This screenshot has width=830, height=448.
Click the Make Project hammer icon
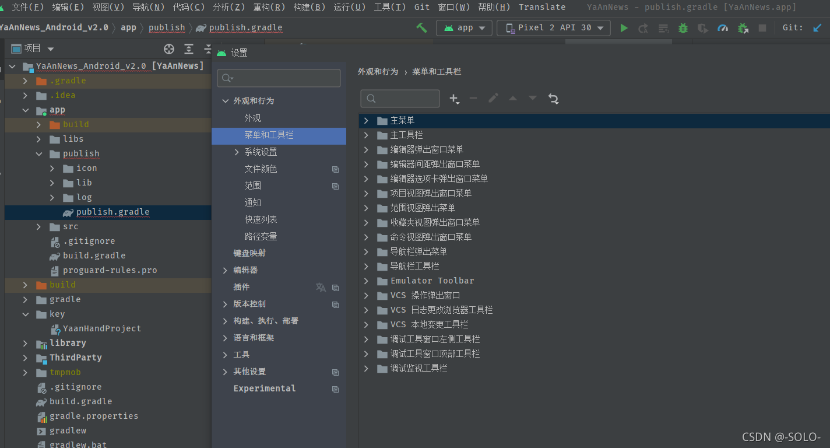(x=421, y=28)
